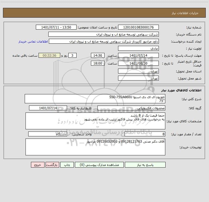
Task: Click the countdown timer 00:32:36
Action: (49, 55)
